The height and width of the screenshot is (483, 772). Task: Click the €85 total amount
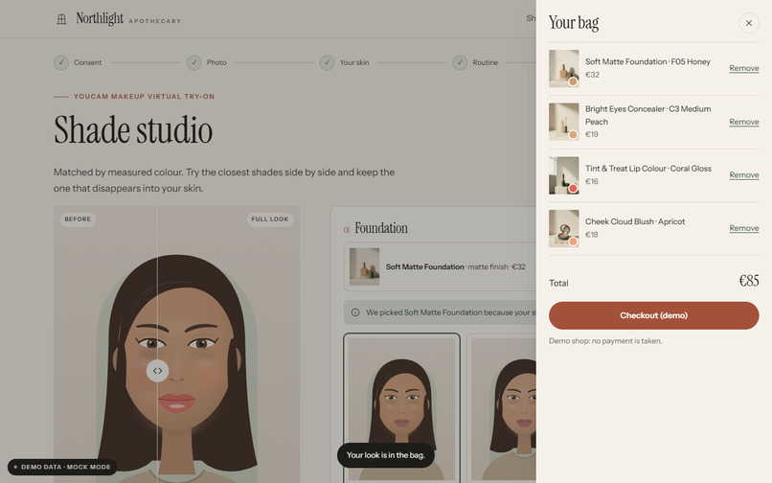[x=749, y=281]
